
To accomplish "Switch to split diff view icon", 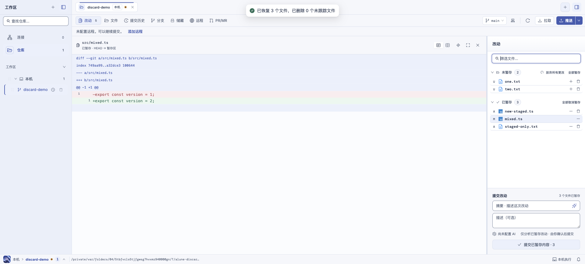I will tap(448, 45).
